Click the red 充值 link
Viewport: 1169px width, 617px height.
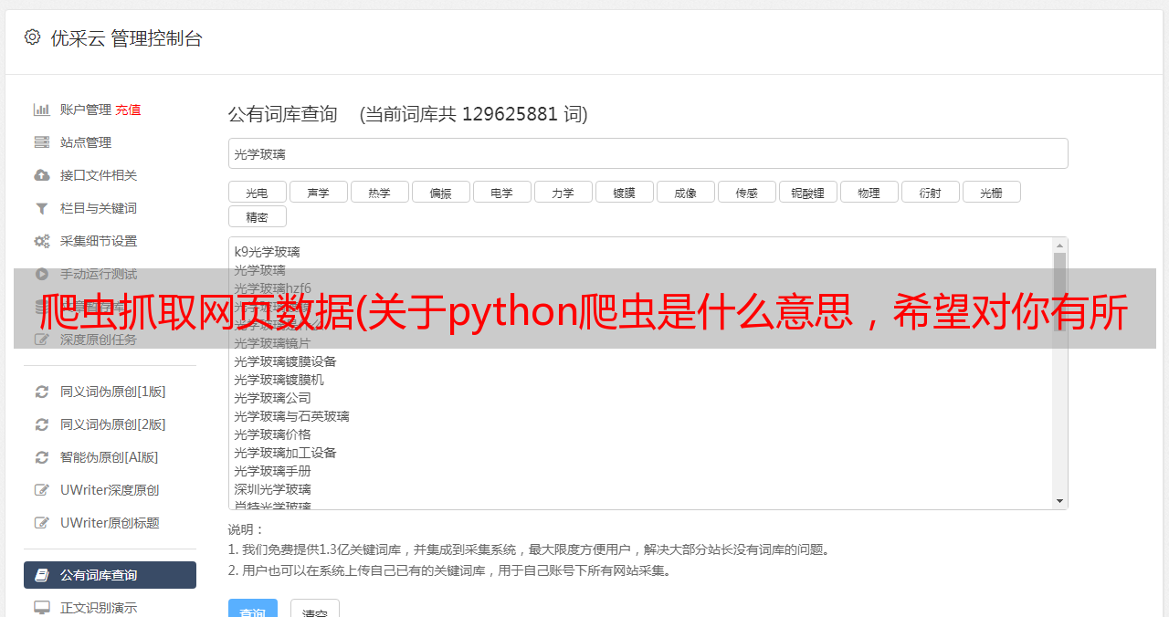[x=128, y=110]
